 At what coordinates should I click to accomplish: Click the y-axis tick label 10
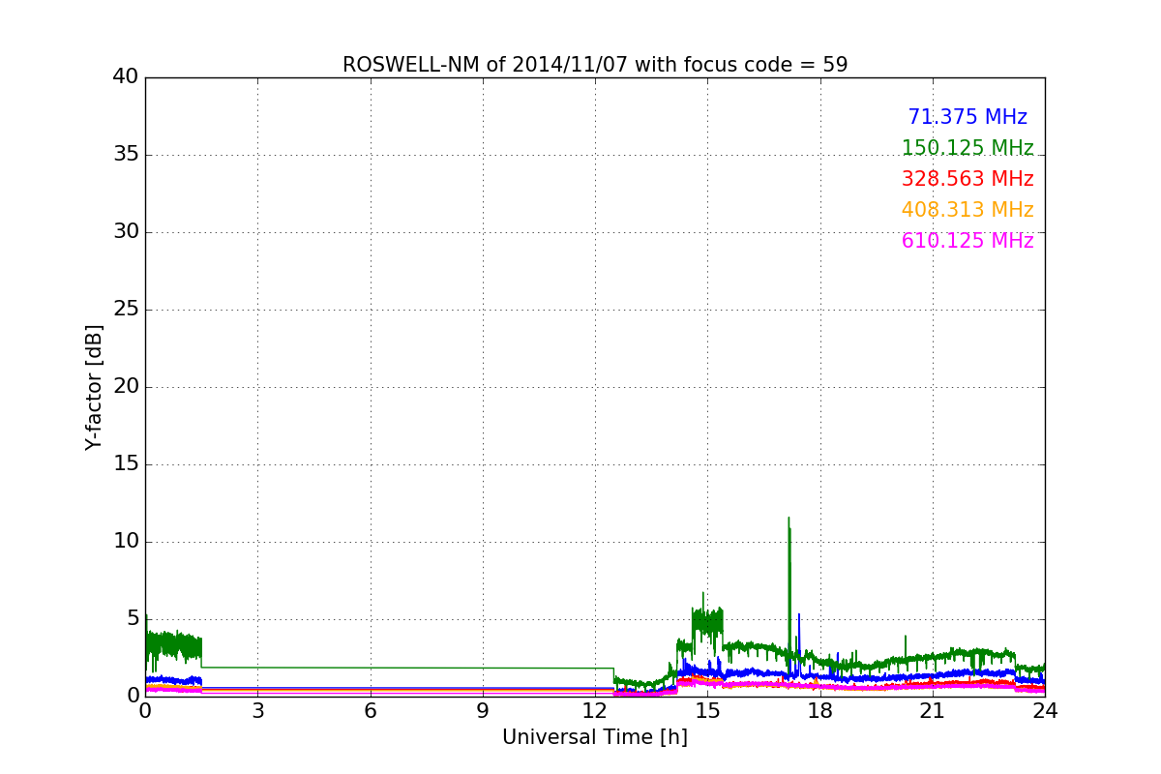(126, 541)
